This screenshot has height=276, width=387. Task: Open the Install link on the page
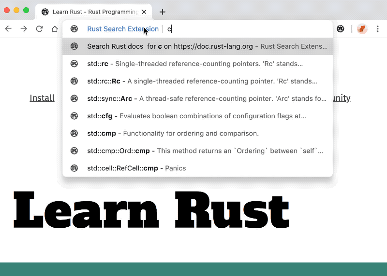pyautogui.click(x=42, y=98)
